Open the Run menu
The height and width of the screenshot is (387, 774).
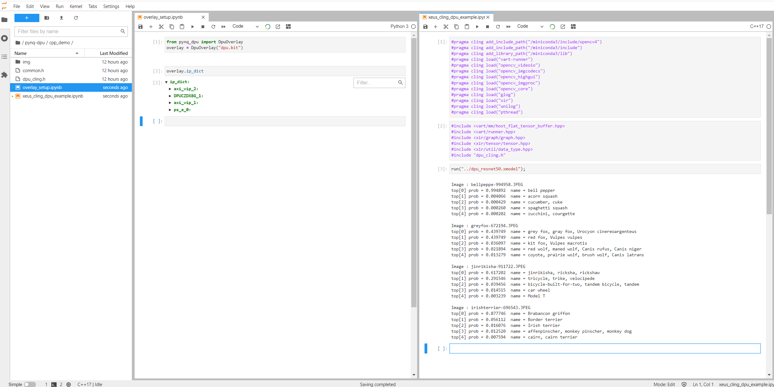click(x=60, y=6)
